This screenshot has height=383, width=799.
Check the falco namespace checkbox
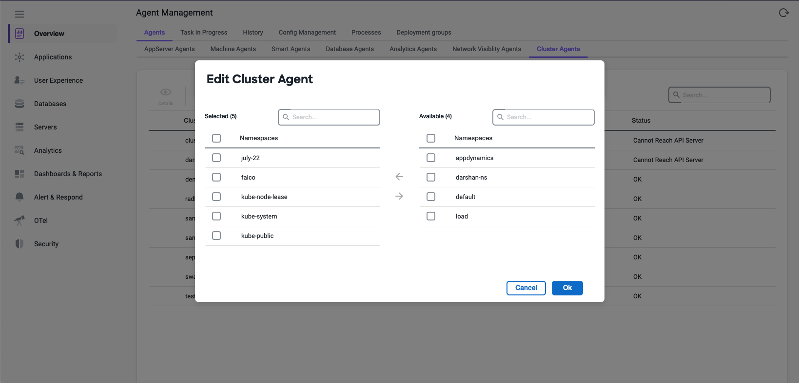pos(216,177)
